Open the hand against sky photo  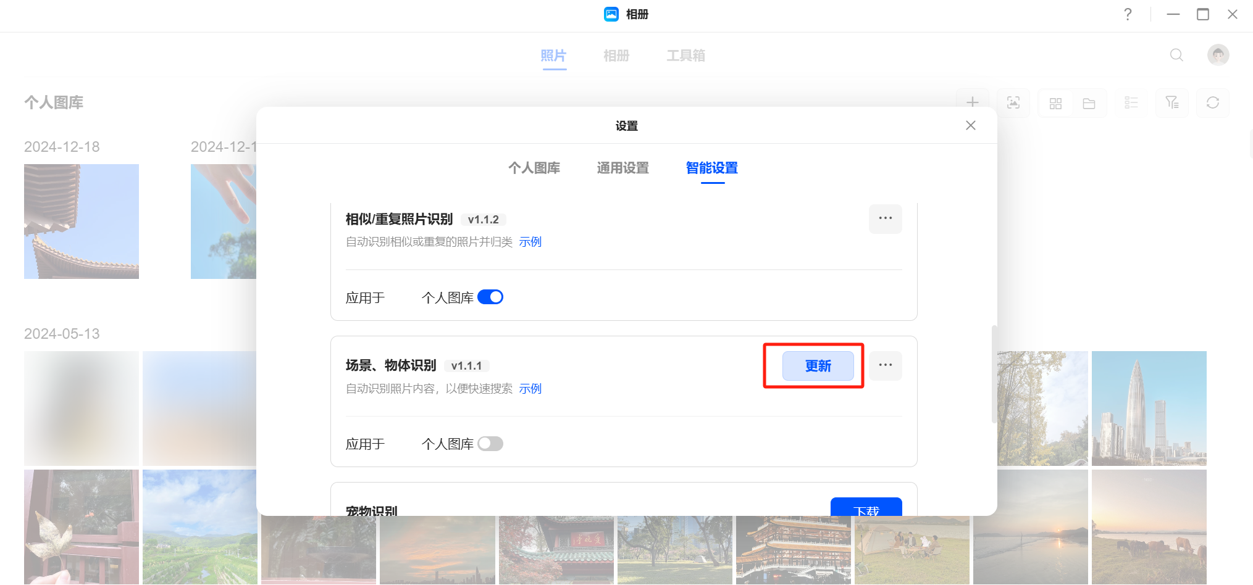224,222
